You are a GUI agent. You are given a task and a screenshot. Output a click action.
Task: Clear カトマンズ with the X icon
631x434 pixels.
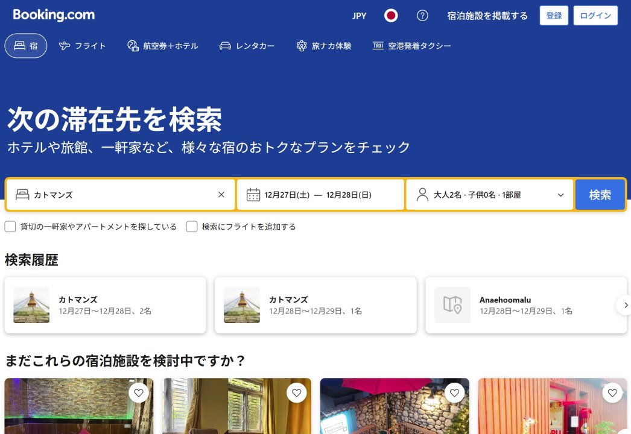coord(221,194)
